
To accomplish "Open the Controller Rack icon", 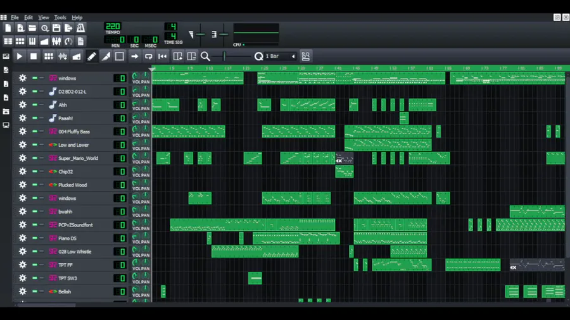I will 68,41.
